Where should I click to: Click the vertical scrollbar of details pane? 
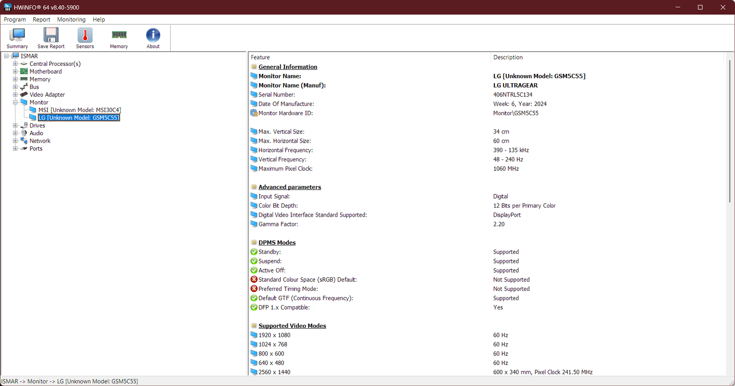pyautogui.click(x=729, y=132)
